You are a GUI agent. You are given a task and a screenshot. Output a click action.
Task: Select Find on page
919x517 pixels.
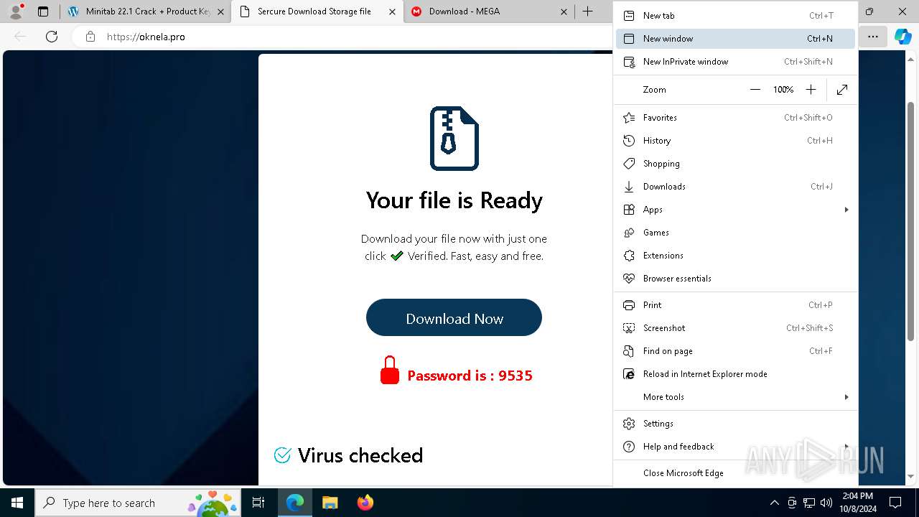pos(735,351)
